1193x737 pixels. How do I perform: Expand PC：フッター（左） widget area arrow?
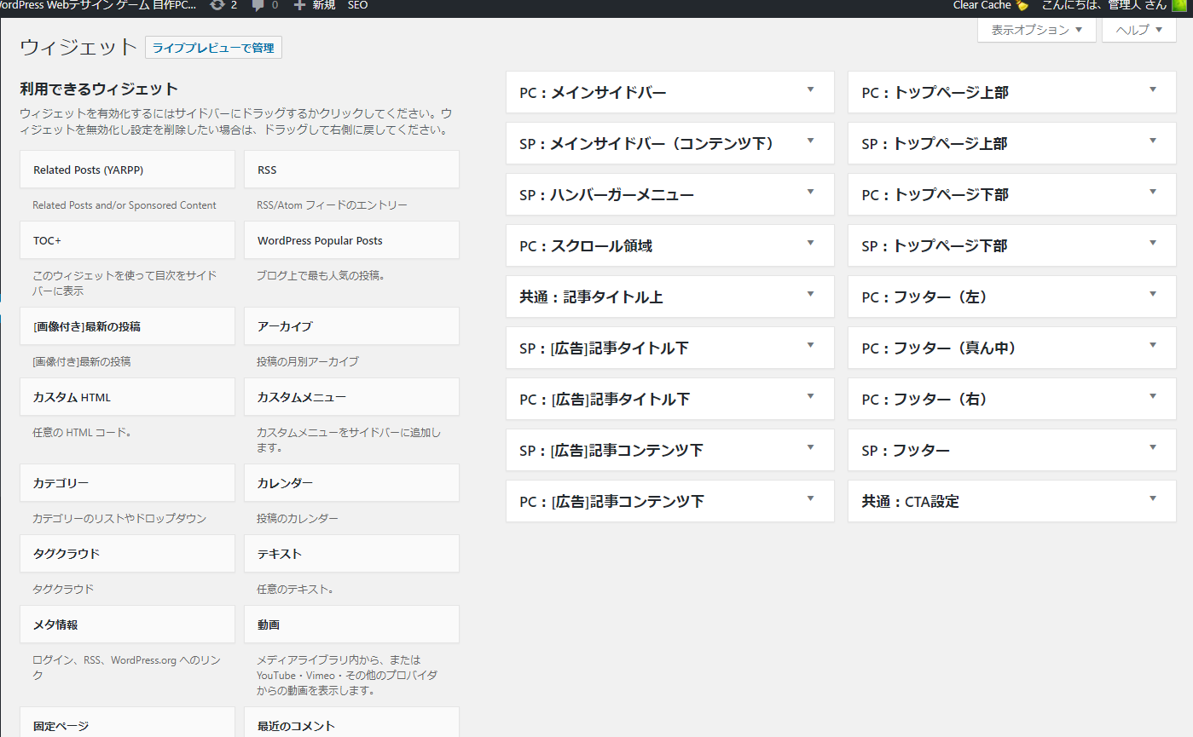(1153, 294)
